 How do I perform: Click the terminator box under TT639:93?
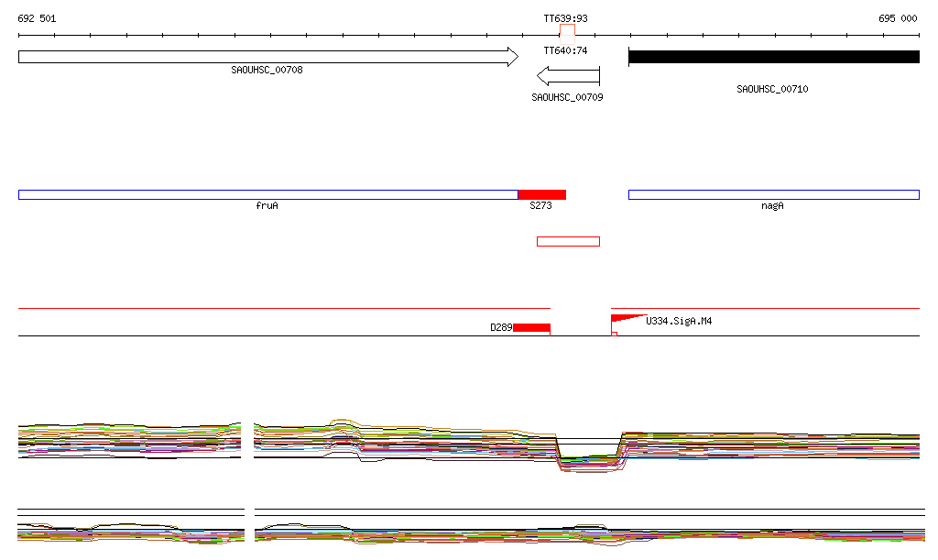click(x=568, y=30)
